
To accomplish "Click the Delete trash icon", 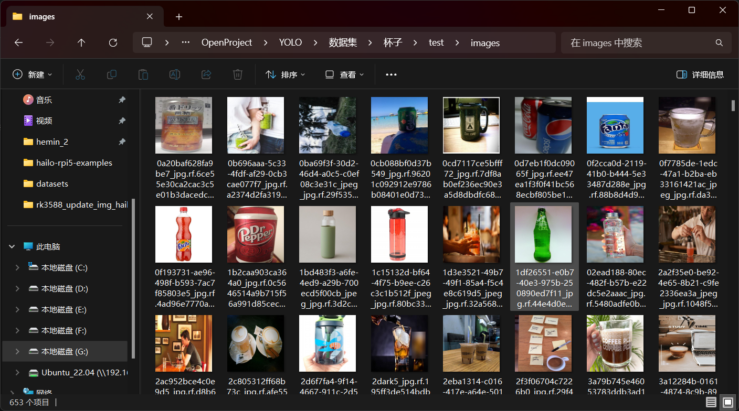I will tap(238, 74).
